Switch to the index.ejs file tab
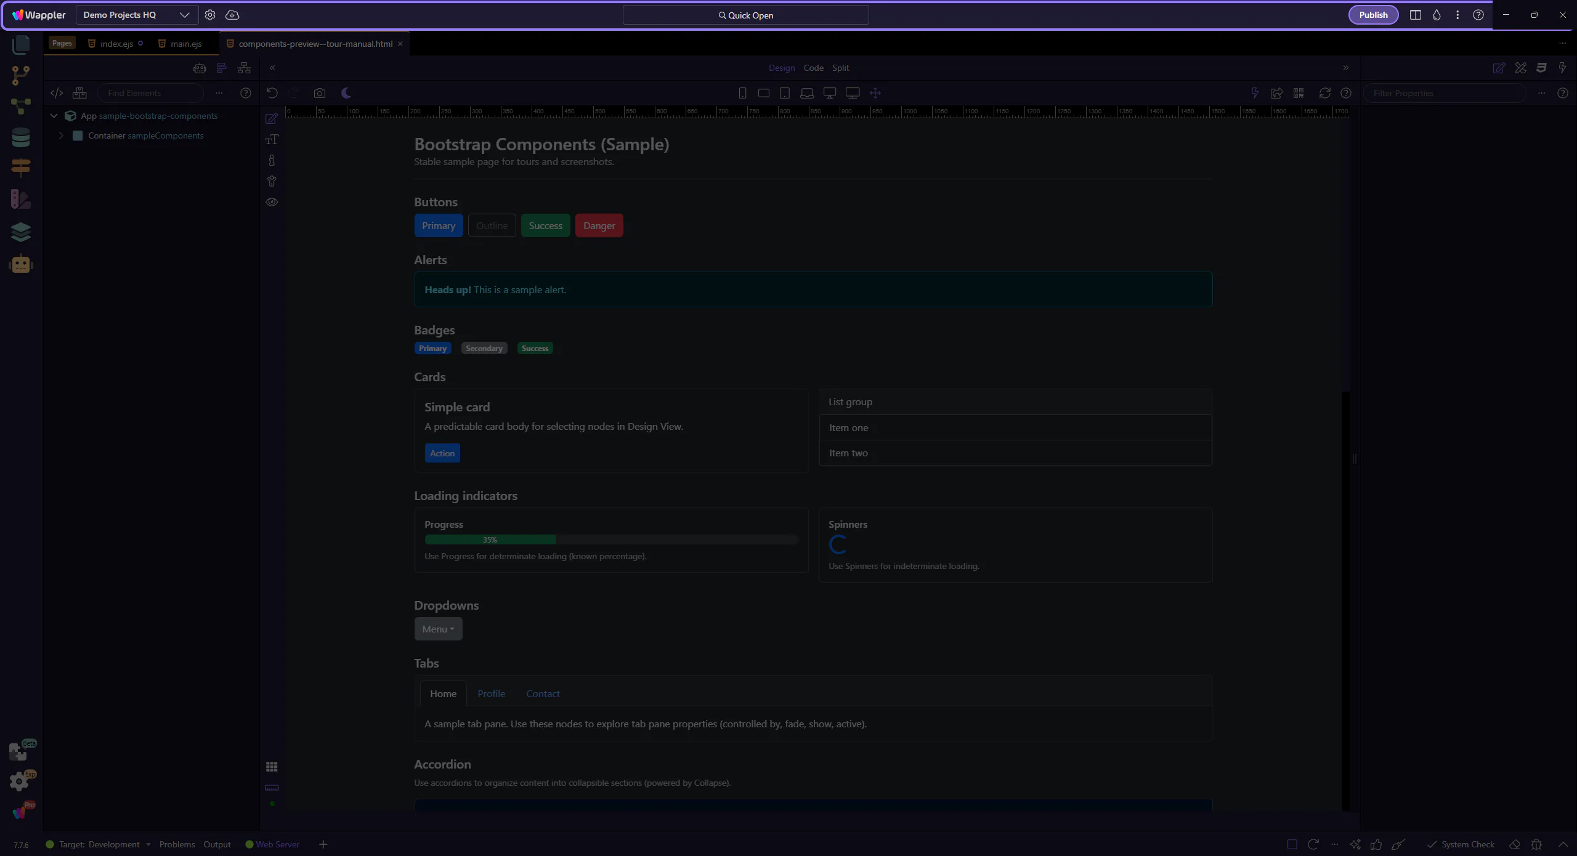This screenshot has height=856, width=1577. click(116, 44)
